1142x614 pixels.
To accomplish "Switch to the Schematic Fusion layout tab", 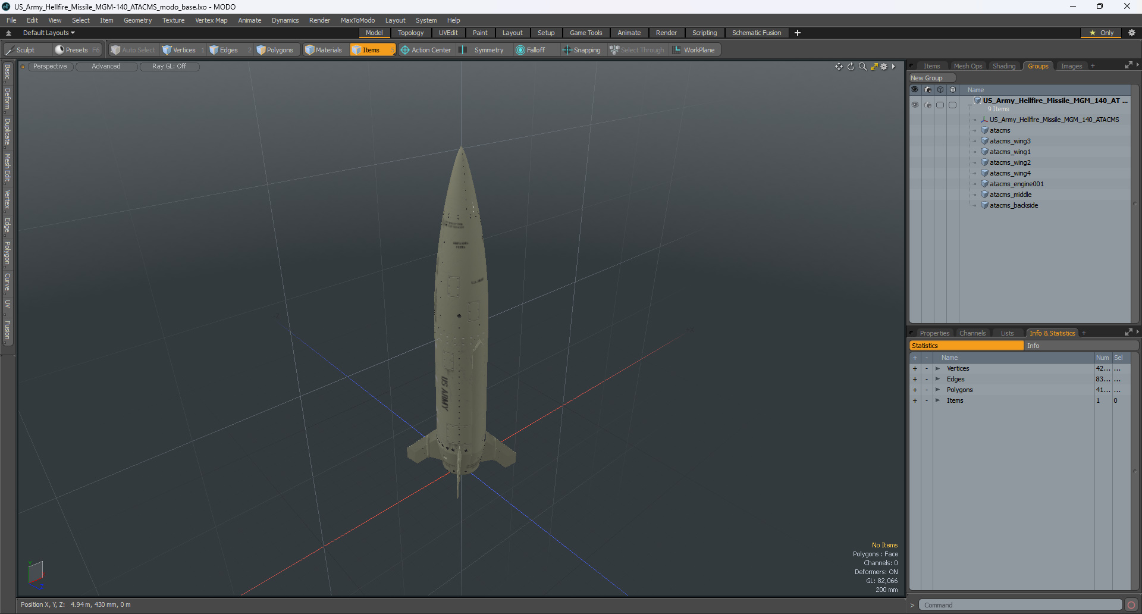I will point(757,33).
